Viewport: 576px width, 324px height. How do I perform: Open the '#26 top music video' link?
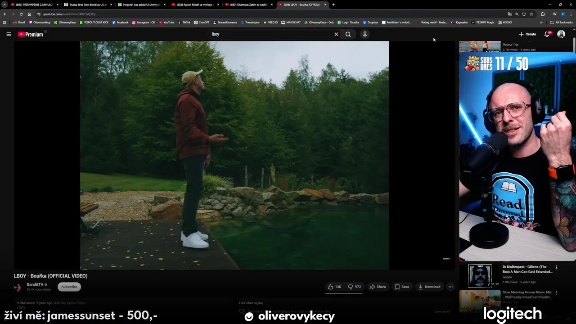tap(70, 303)
